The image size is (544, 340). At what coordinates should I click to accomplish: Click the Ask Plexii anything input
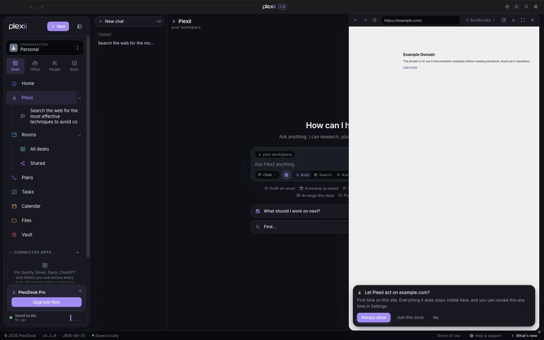click(x=301, y=165)
